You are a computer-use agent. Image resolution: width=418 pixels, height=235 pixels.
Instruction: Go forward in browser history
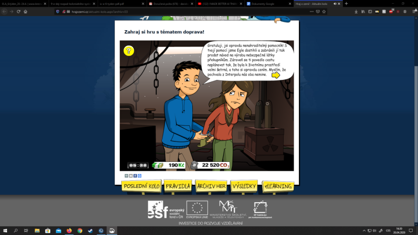11,11
